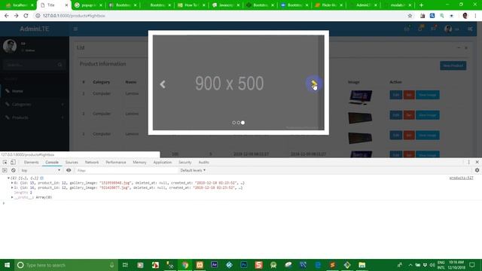Open the Default levels dropdown
Image resolution: width=482 pixels, height=271 pixels.
click(x=193, y=170)
